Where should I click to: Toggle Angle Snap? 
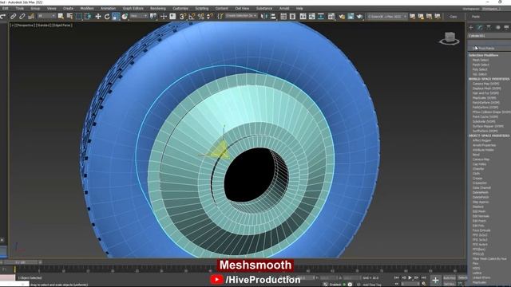point(192,16)
